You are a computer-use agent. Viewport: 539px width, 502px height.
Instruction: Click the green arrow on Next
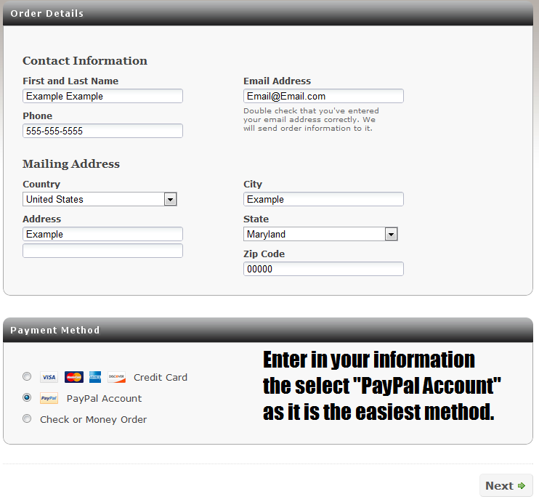(x=522, y=486)
